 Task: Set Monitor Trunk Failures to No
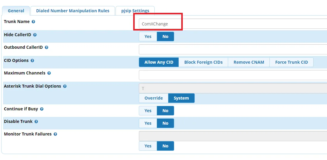(x=165, y=146)
